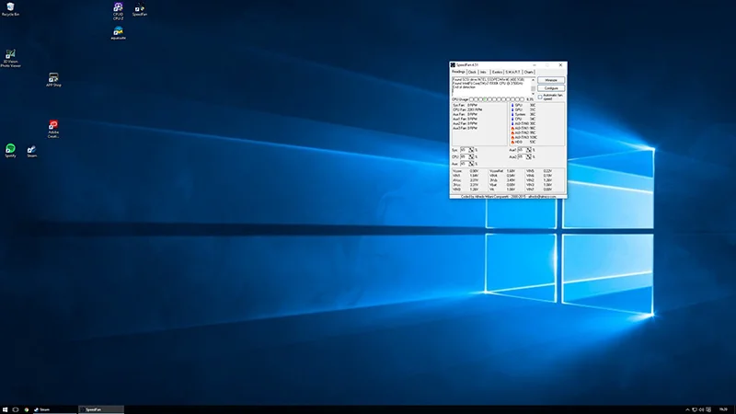Click log box scrollbar down arrow
736x414 pixels.
click(534, 94)
